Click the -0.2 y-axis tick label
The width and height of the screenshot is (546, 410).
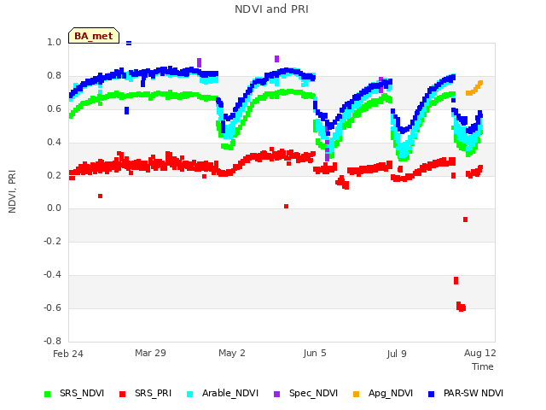(53, 241)
